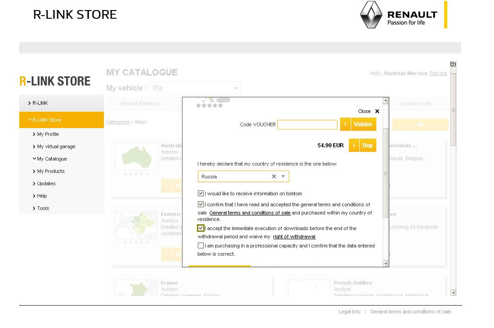Select the Voucher code tab
The height and width of the screenshot is (328, 494).
click(415, 103)
